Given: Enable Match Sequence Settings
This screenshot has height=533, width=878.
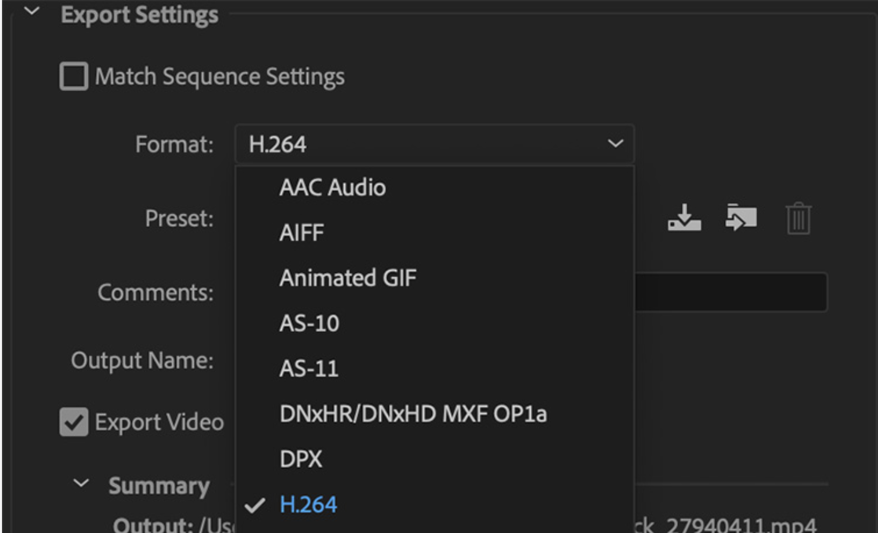Looking at the screenshot, I should click(x=73, y=76).
